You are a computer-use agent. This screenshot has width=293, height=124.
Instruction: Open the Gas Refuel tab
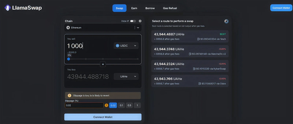[x=170, y=8]
